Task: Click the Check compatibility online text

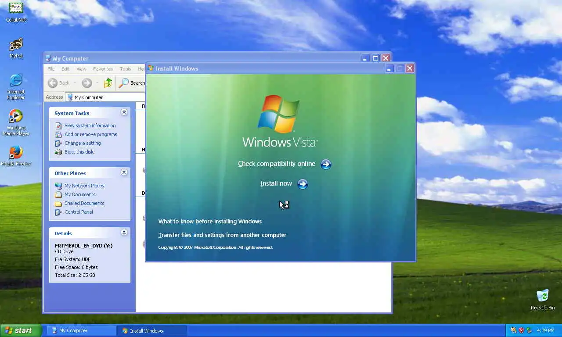Action: pyautogui.click(x=277, y=164)
